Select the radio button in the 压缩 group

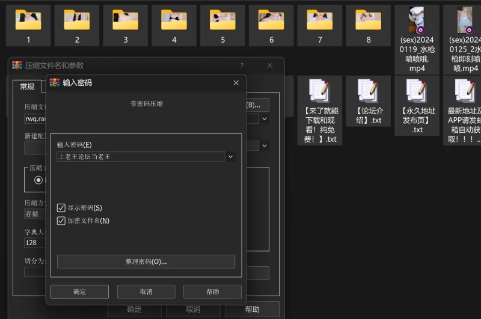pos(39,180)
